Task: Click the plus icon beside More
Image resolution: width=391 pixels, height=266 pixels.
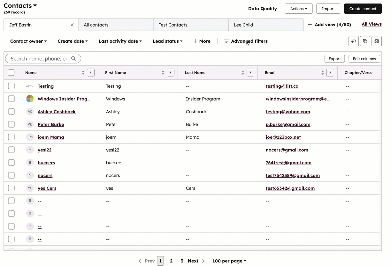Action: [x=195, y=41]
